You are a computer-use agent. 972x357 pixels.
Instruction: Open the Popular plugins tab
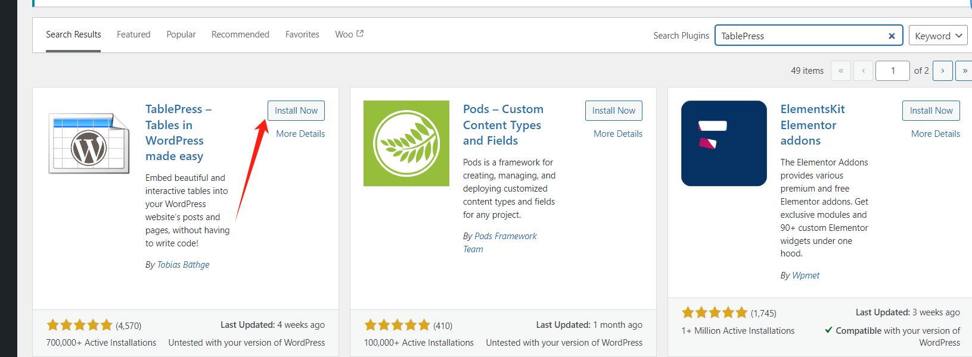[181, 34]
